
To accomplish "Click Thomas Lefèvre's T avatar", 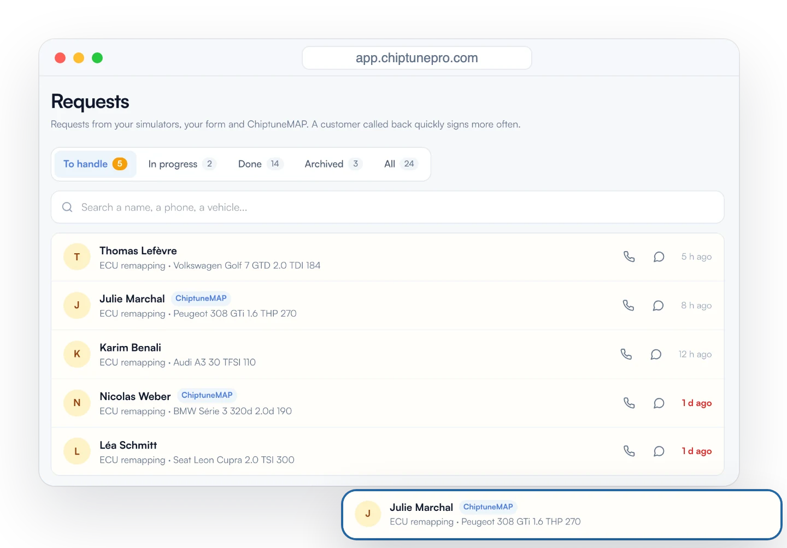I will pos(77,257).
